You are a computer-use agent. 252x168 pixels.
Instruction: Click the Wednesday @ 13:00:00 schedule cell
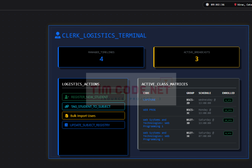[x=207, y=102]
